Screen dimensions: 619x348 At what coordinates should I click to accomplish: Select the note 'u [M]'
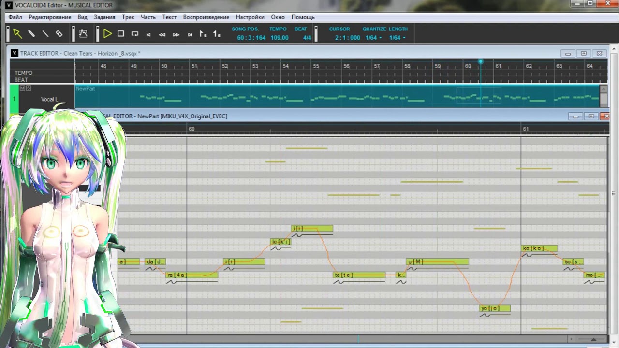[x=437, y=262]
